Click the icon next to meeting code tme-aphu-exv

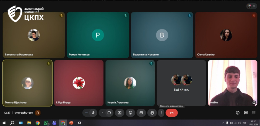click(x=38, y=113)
